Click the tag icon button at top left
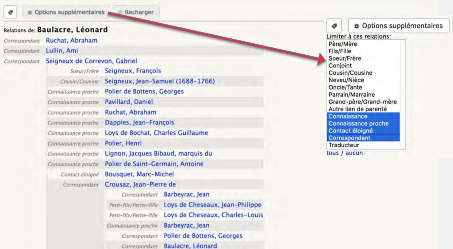Screen dimensions: 453x249 click(11, 12)
